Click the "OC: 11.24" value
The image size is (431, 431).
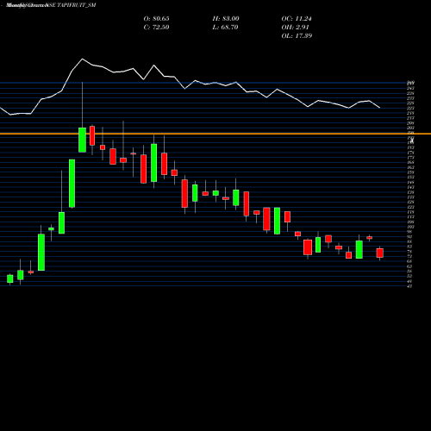click(297, 19)
